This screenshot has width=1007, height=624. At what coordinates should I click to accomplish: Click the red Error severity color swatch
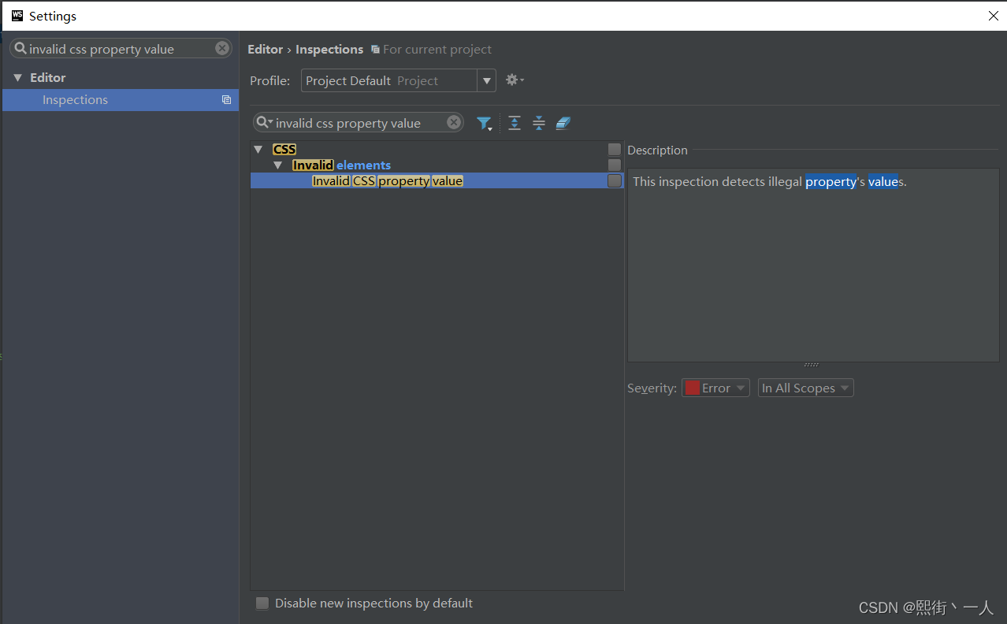pos(692,387)
